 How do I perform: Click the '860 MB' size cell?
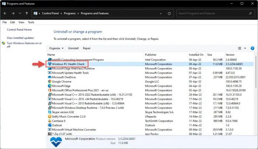(218, 121)
